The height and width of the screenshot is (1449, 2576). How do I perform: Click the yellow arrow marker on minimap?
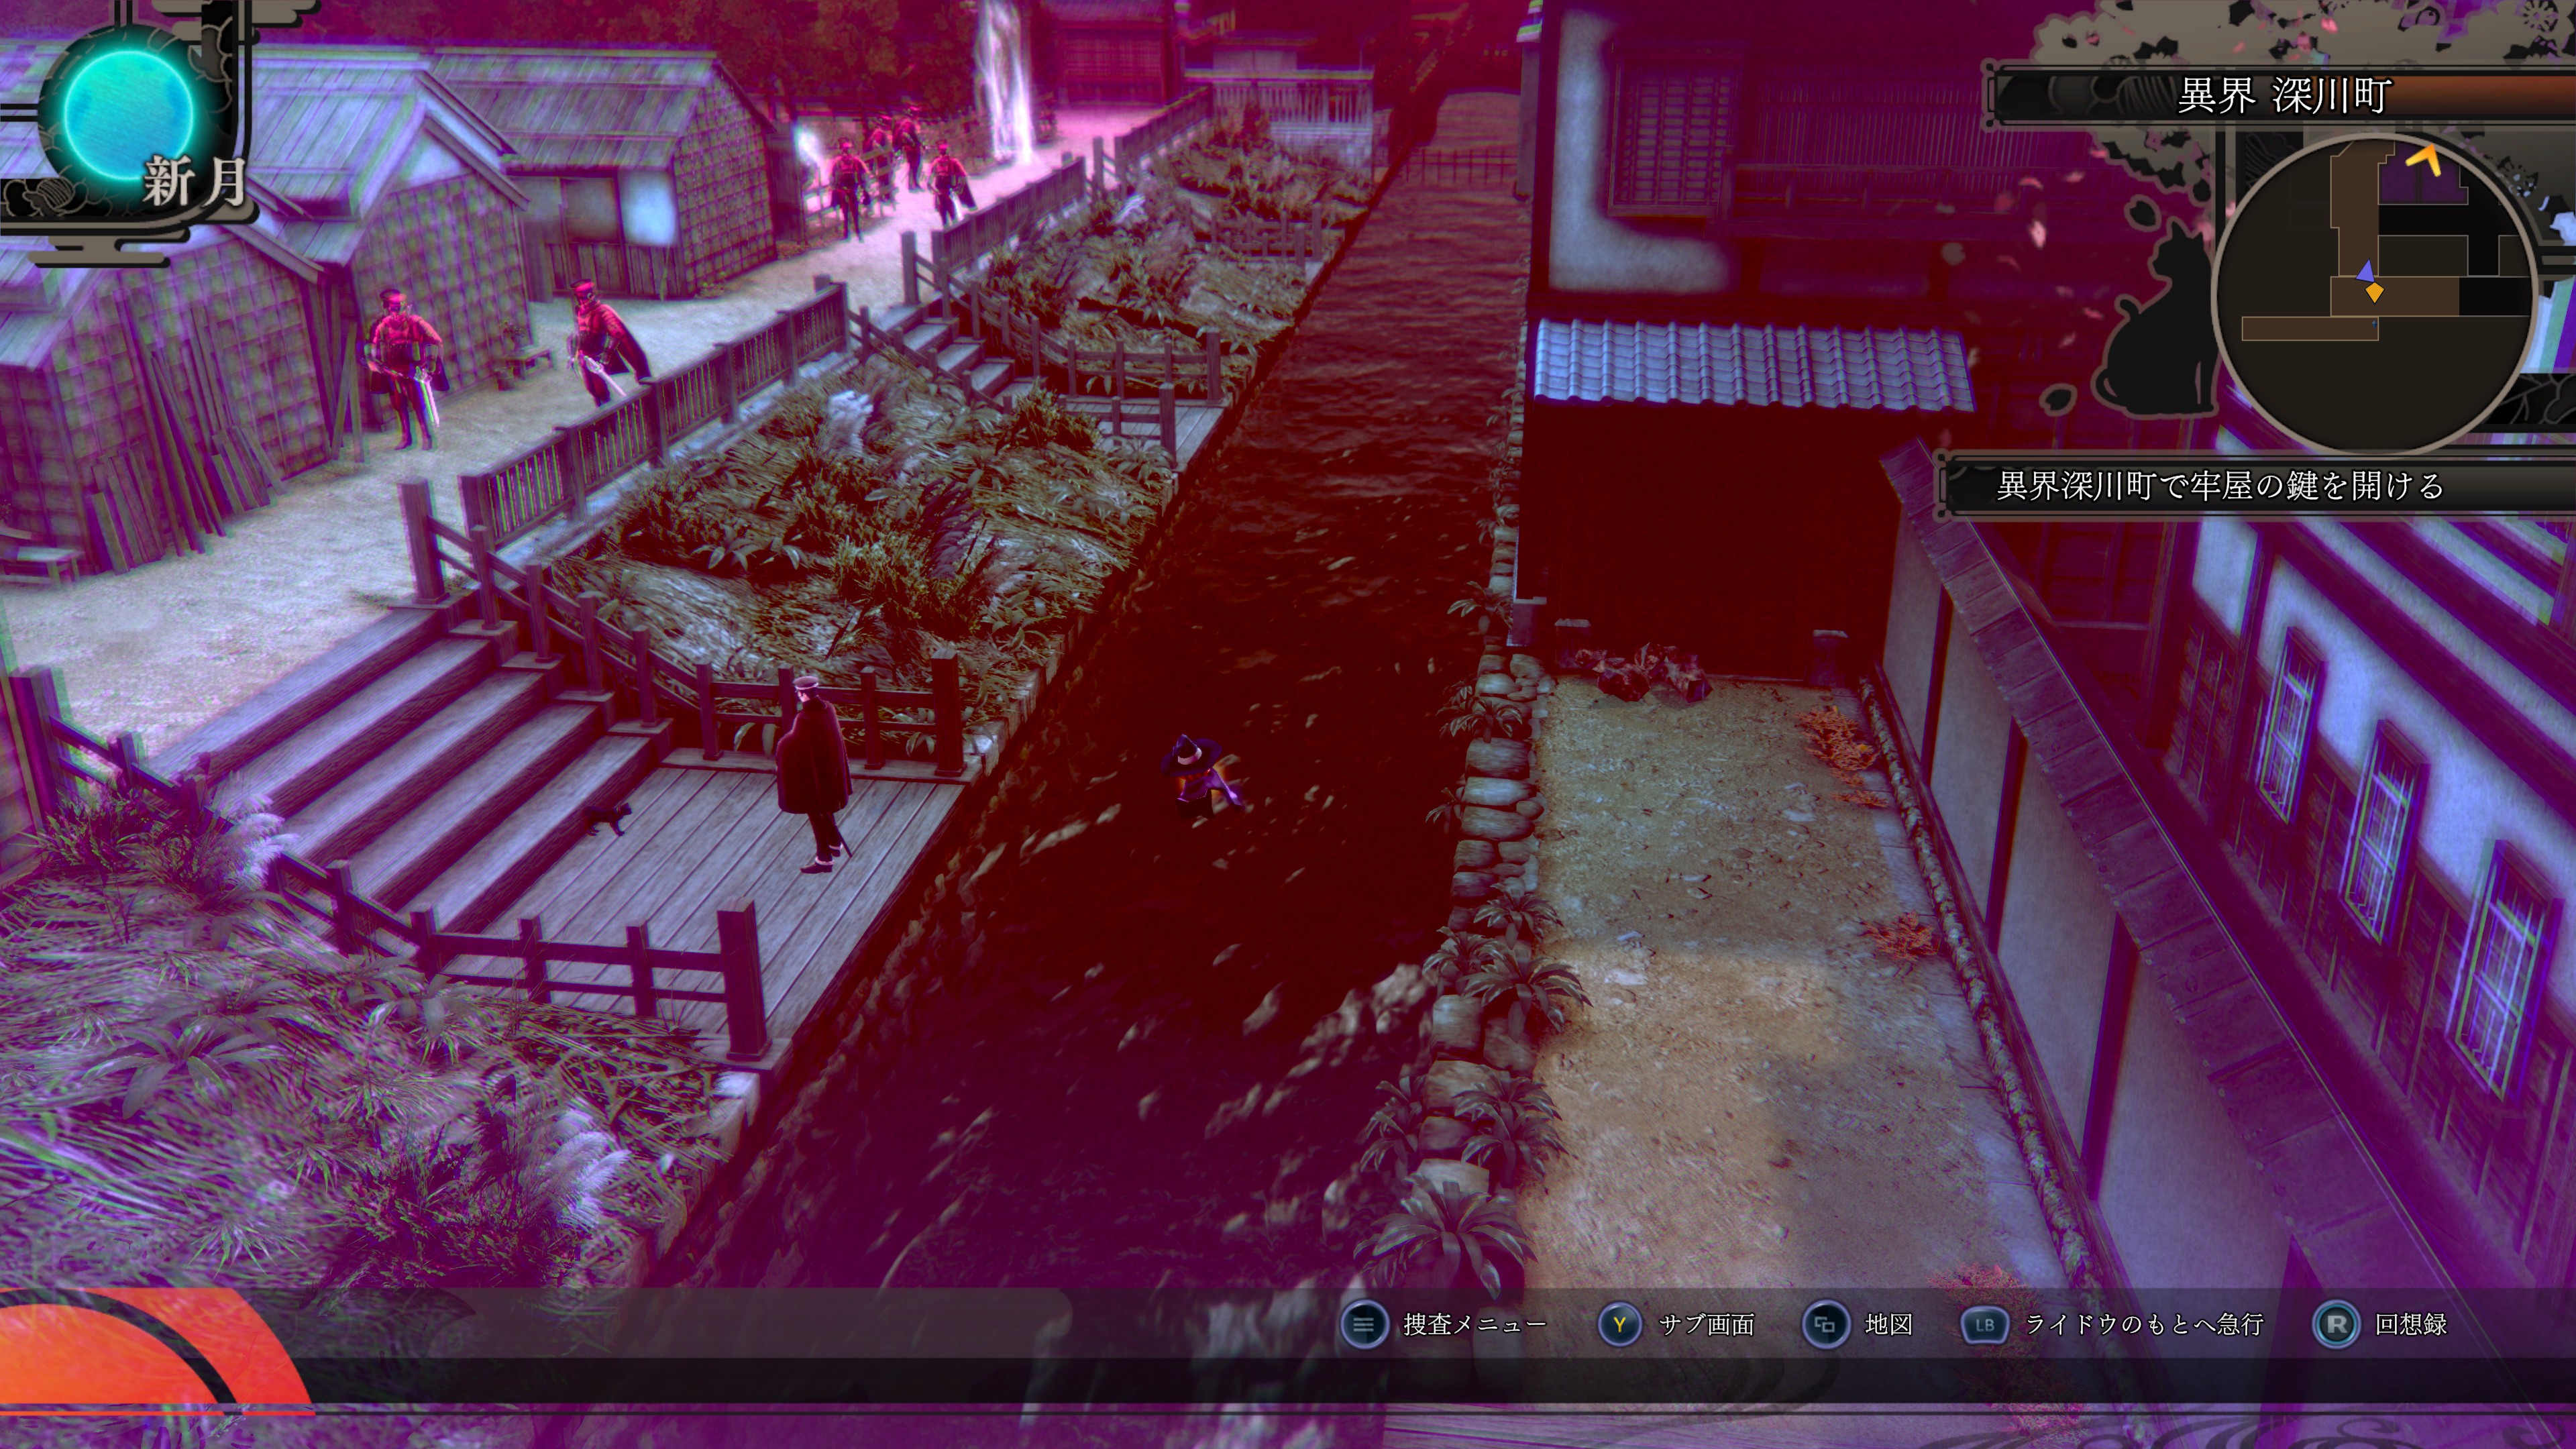click(x=2424, y=160)
